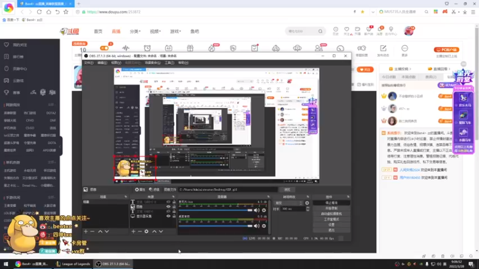
Task: Open source properties gear below the sources list
Action: pos(147,231)
